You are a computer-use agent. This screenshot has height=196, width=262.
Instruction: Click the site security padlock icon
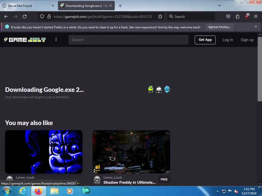(49, 16)
